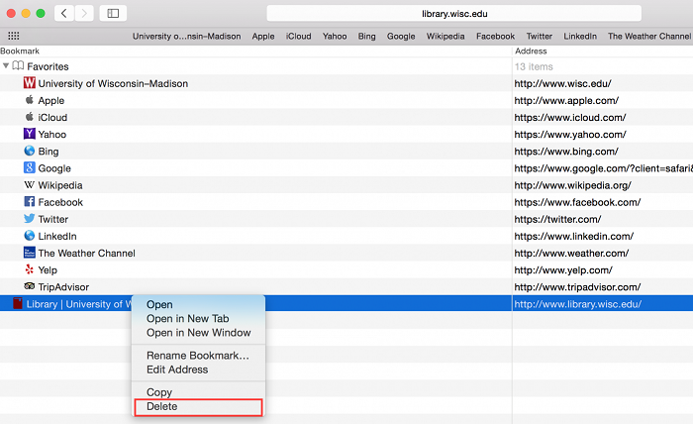
Task: Open Wikipedia link in Favorites bar
Action: point(445,37)
